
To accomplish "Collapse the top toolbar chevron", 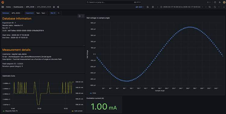I will (224, 7).
